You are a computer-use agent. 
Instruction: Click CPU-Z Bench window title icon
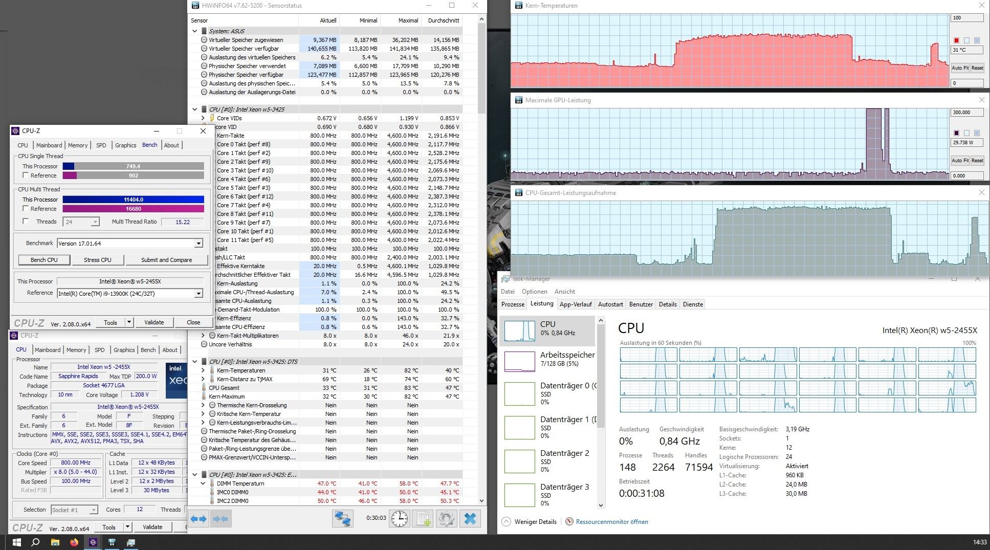pyautogui.click(x=15, y=131)
